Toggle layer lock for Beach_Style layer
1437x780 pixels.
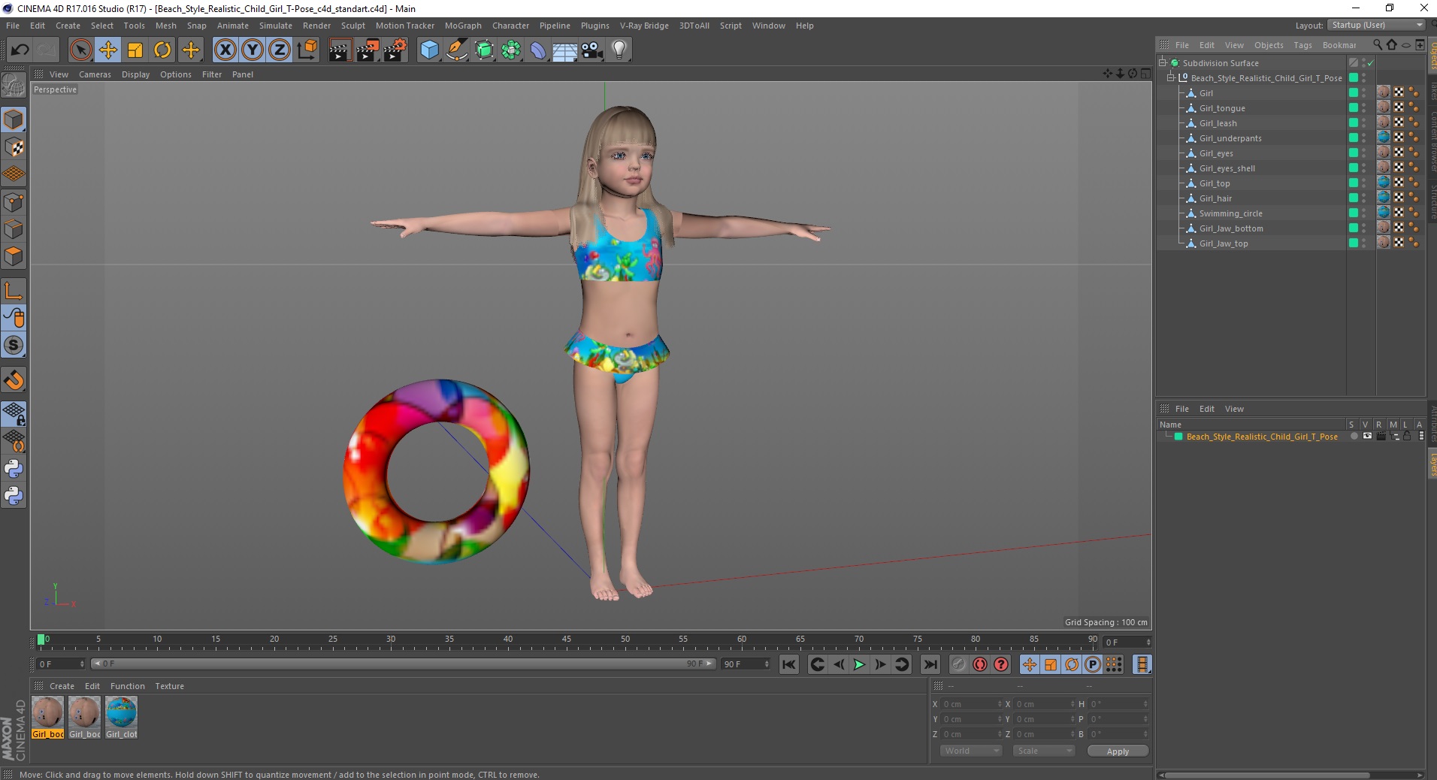(x=1407, y=437)
